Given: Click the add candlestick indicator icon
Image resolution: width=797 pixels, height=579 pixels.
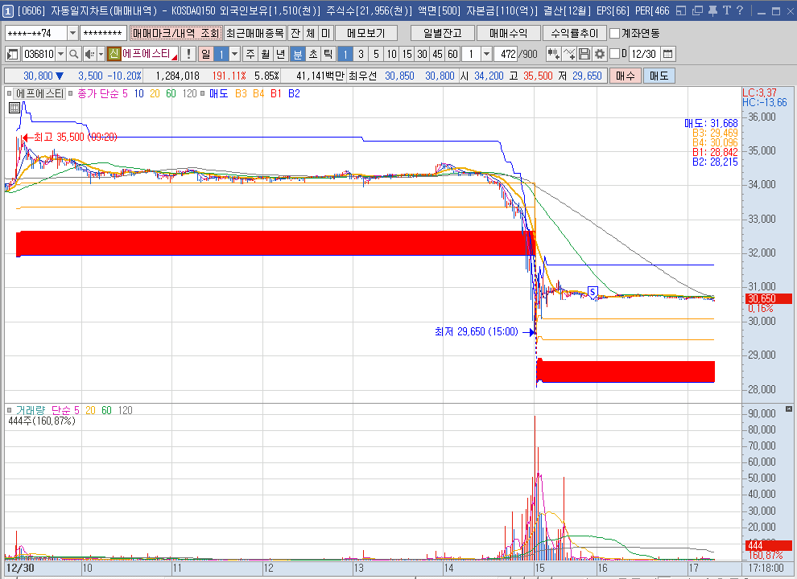Looking at the screenshot, I should (x=553, y=54).
